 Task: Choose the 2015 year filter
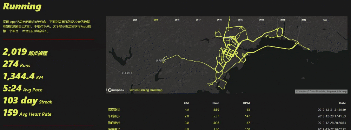coord(240,20)
